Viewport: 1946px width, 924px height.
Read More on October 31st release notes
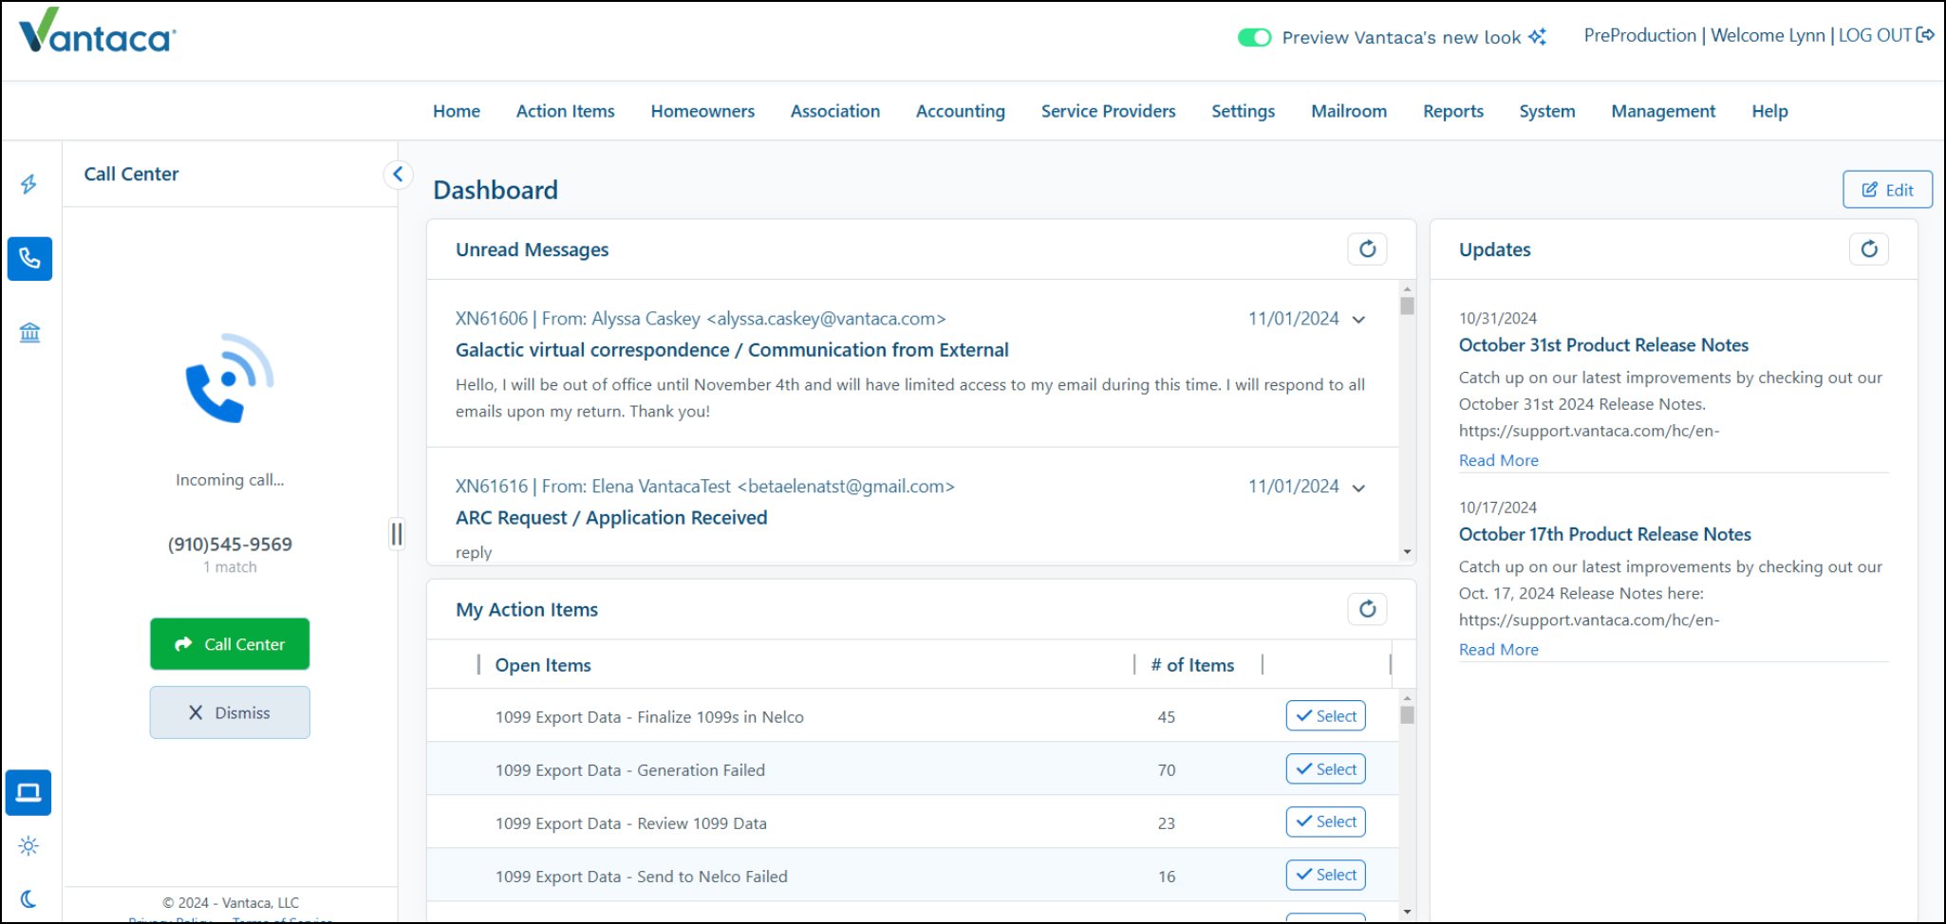tap(1499, 460)
